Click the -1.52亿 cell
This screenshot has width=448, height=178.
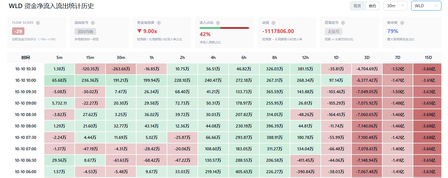[x=398, y=69]
